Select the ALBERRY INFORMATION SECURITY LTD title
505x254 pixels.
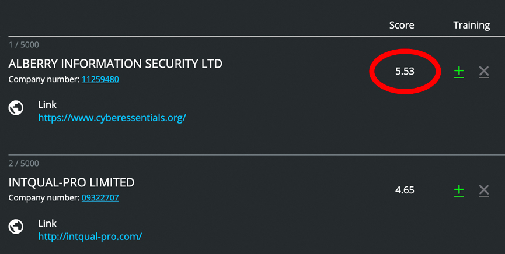pos(115,63)
